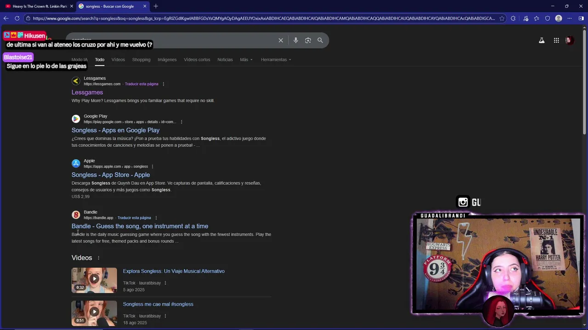
Task: Open the Google account avatar
Action: [x=570, y=40]
